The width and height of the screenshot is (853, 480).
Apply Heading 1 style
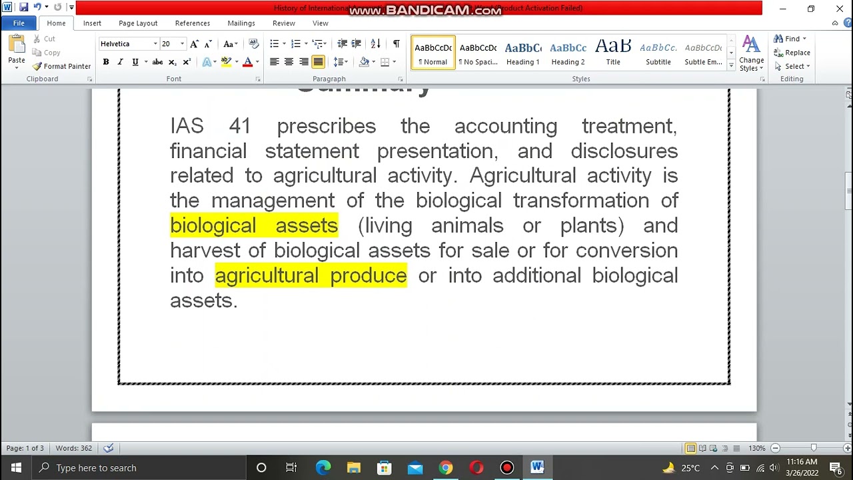523,53
